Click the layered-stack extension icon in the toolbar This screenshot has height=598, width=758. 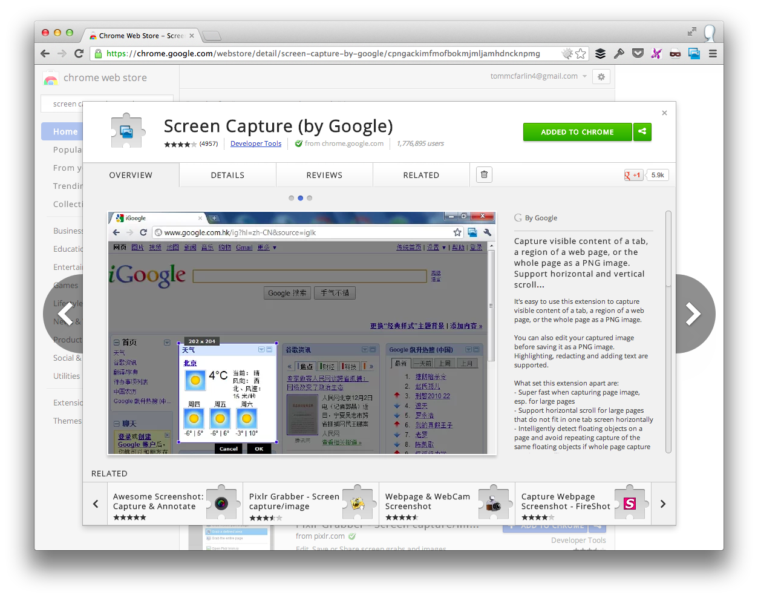tap(600, 53)
